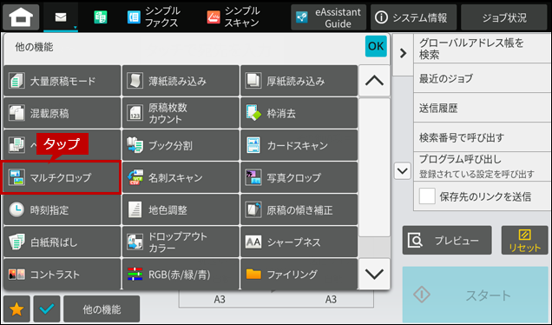Select 原稿枚数カウント function

[x=181, y=113]
